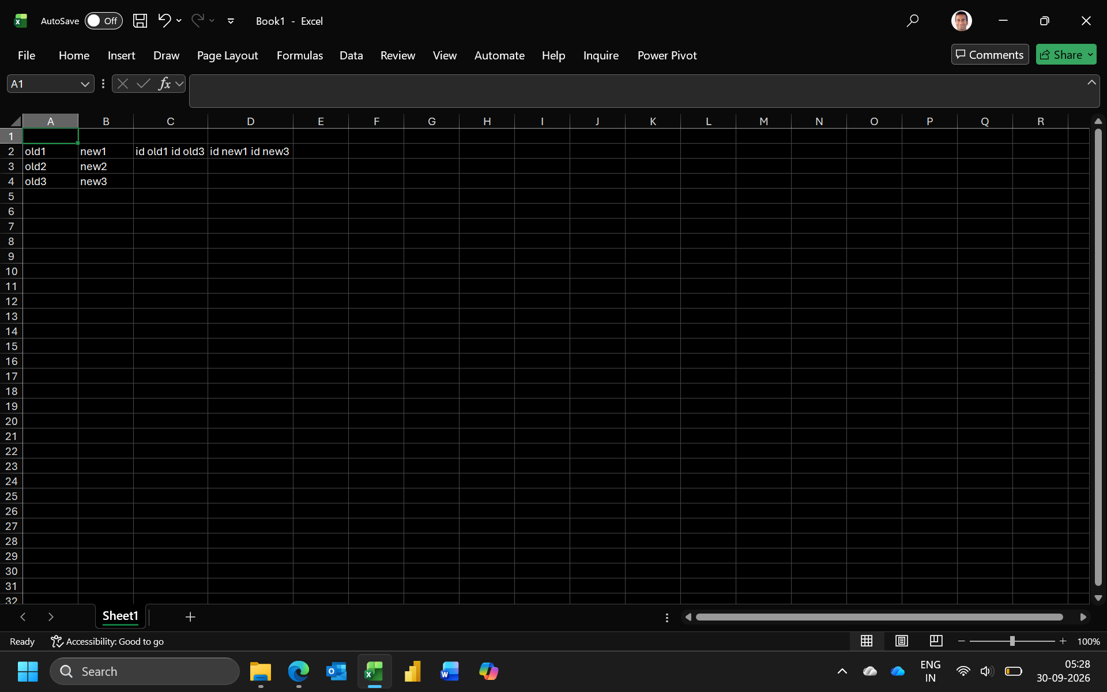The width and height of the screenshot is (1107, 692).
Task: Click the Save icon in the title bar
Action: point(140,21)
